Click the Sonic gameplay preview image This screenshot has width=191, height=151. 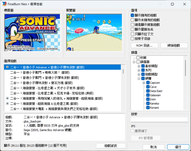pos(94,32)
